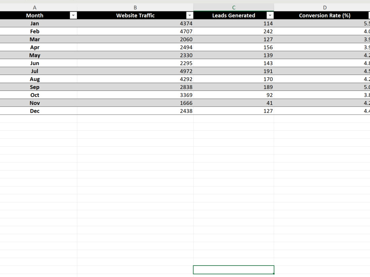Image resolution: width=370 pixels, height=277 pixels.
Task: Click leads value 156 for Apr
Action: point(233,47)
